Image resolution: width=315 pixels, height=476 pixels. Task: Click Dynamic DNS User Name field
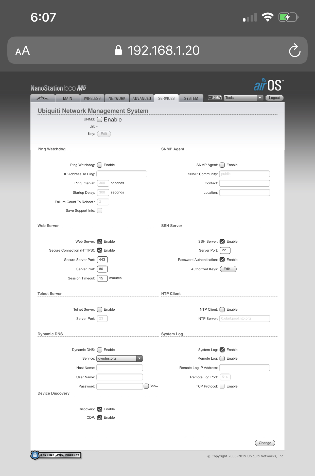pyautogui.click(x=120, y=377)
